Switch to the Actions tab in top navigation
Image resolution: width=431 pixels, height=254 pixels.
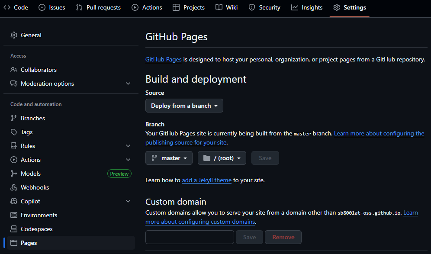[x=147, y=7]
